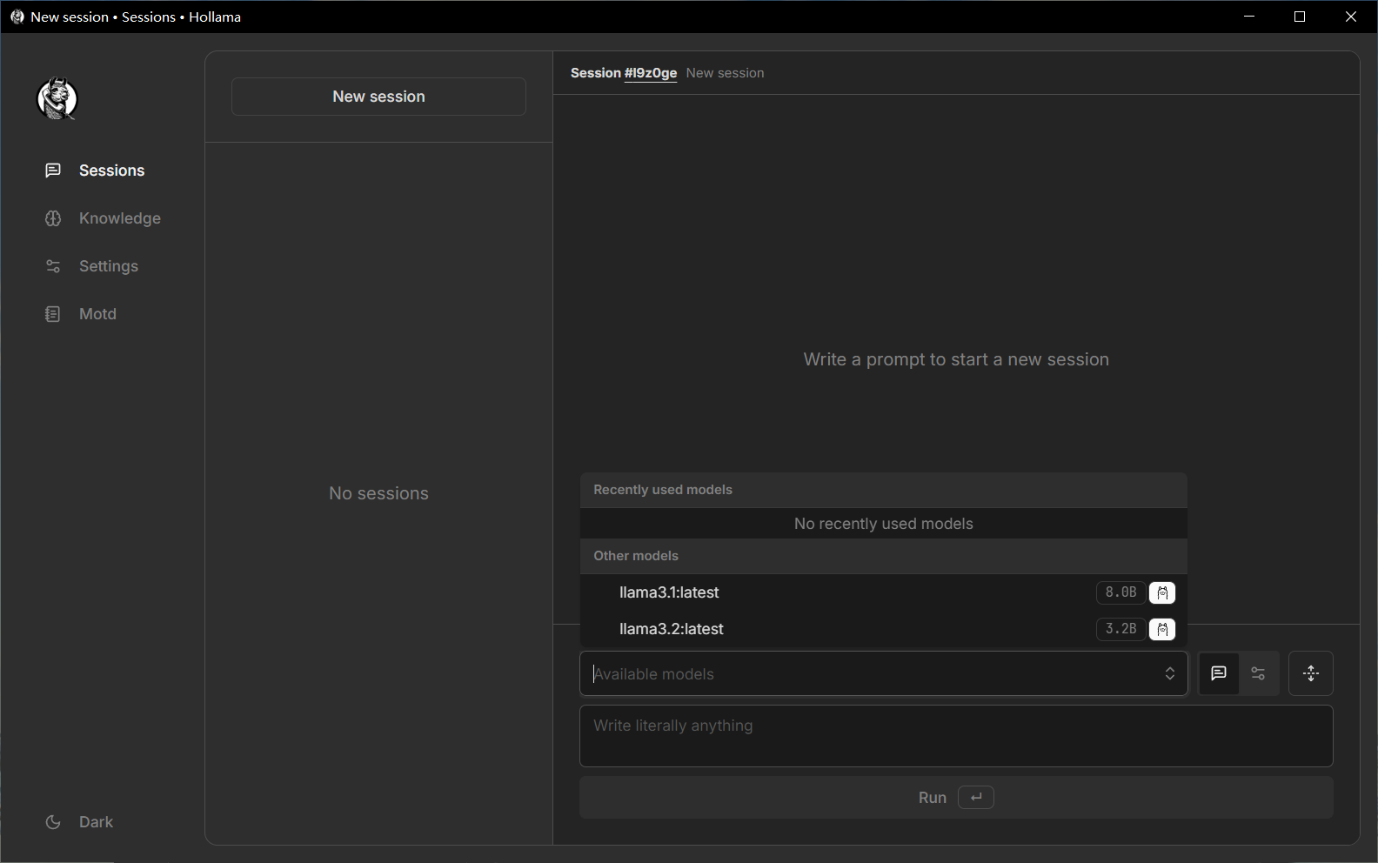
Task: Maximize the Hollama window
Action: point(1300,17)
